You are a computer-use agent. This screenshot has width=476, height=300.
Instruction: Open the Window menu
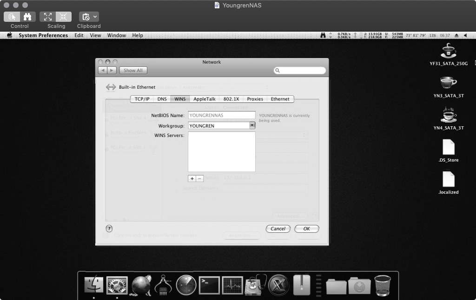117,35
